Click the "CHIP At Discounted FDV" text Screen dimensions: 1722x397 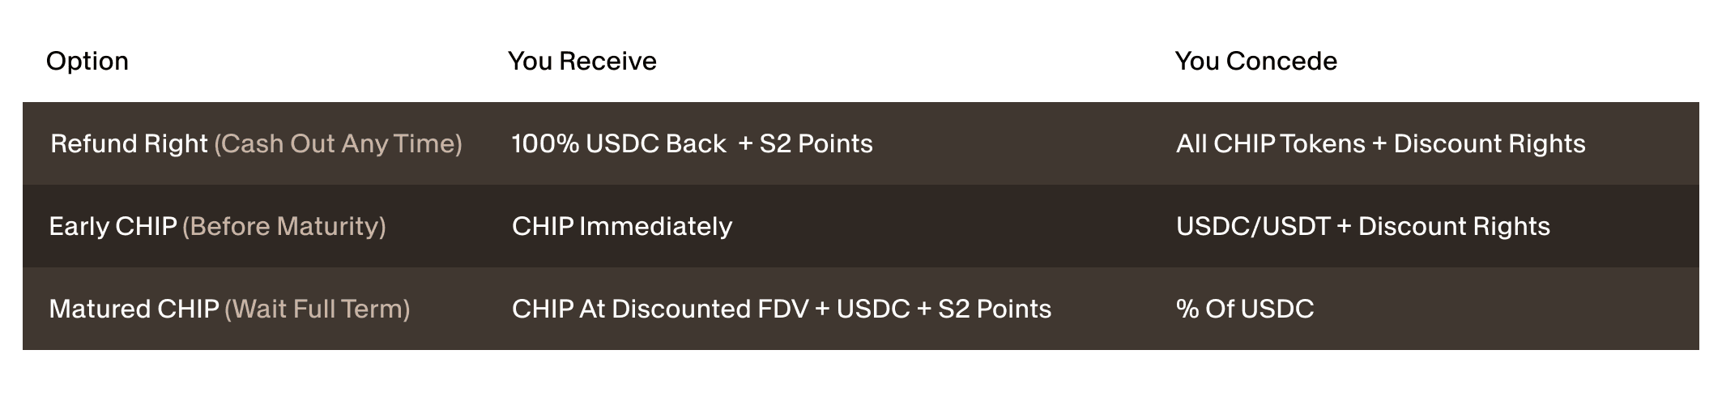659,309
